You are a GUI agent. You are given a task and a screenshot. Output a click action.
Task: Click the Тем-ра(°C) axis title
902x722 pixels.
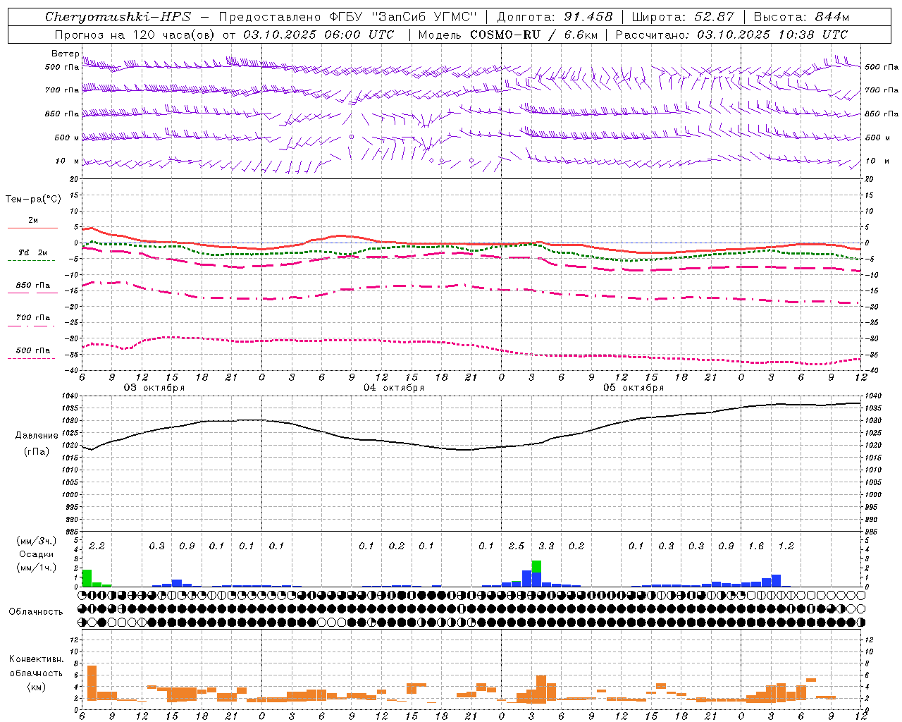click(33, 200)
